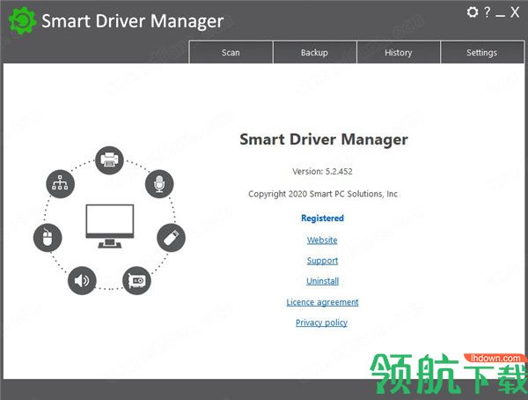Click the Version: 5.2.452 text
The image size is (528, 400).
coord(322,171)
